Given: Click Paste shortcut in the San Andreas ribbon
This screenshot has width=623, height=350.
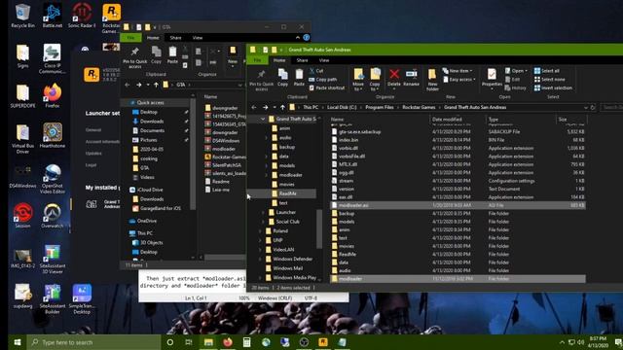Looking at the screenshot, I should [327, 87].
